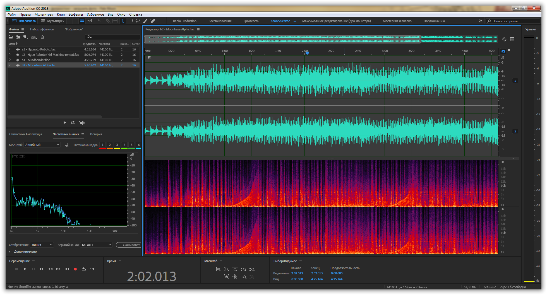
Task: Switch to Мультитрек view
Action: [x=53, y=21]
